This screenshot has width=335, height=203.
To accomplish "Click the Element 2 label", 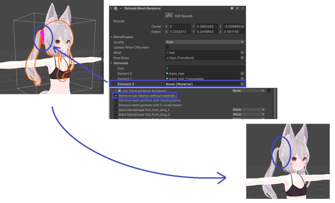I will tap(126, 84).
